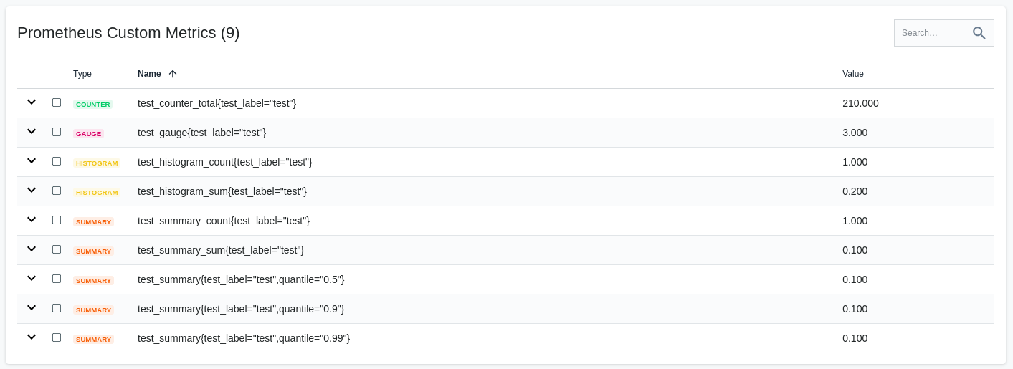Click HISTOGRAM badge for test_histogram_sum row
This screenshot has width=1013, height=369.
pyautogui.click(x=96, y=193)
